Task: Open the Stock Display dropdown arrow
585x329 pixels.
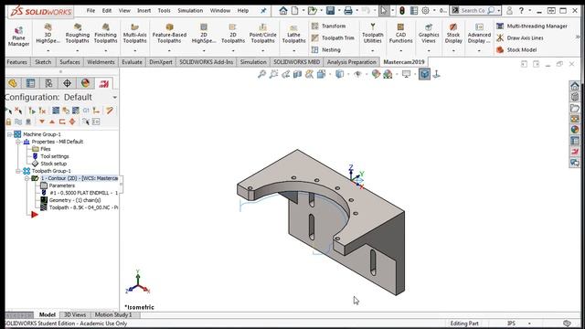Action: click(x=453, y=50)
